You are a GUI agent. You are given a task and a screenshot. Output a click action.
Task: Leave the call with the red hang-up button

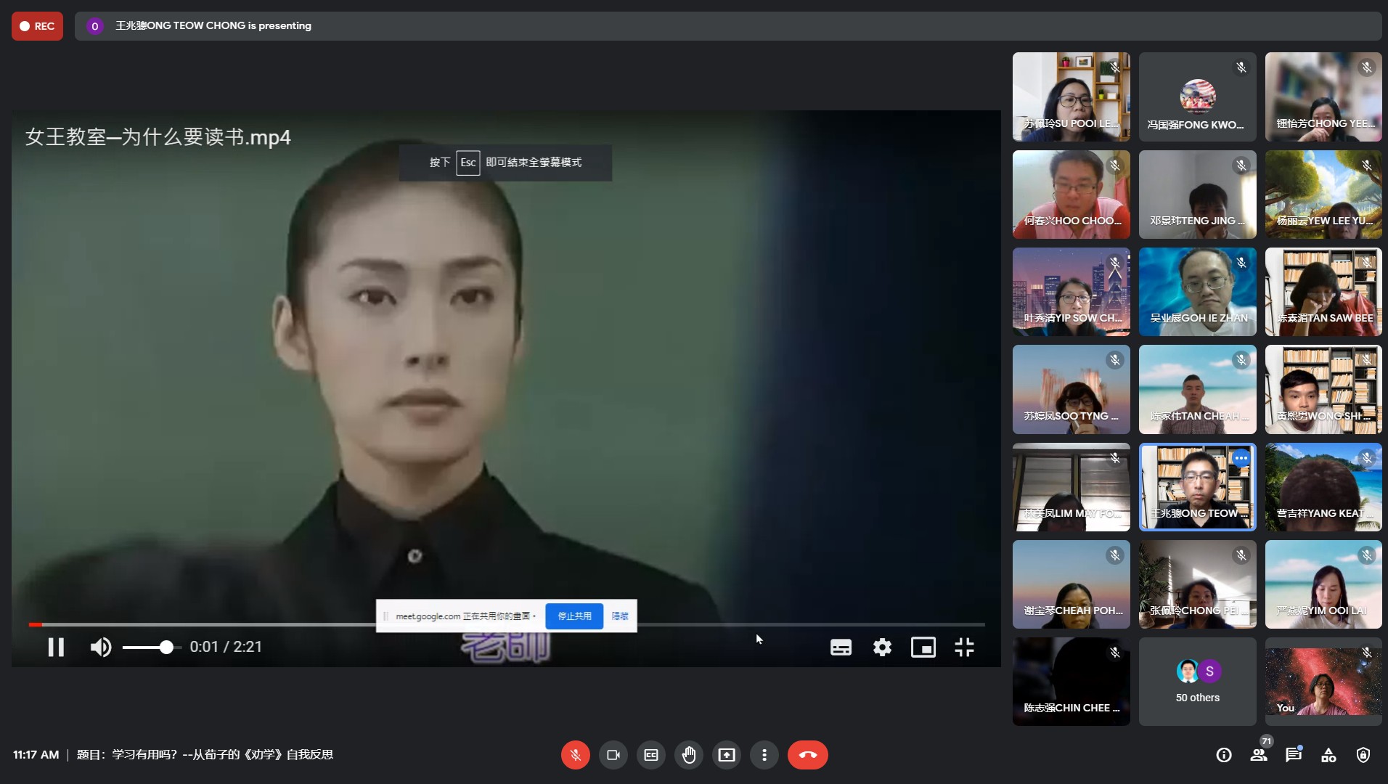[x=808, y=755]
